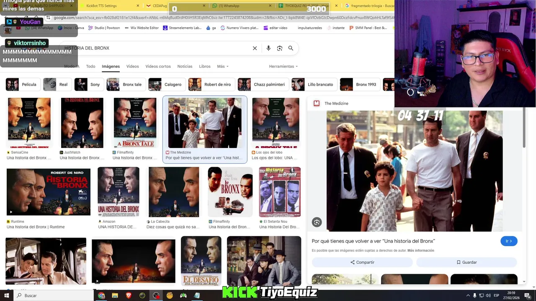Open Chrome from the taskbar
536x301 pixels.
[x=101, y=296]
